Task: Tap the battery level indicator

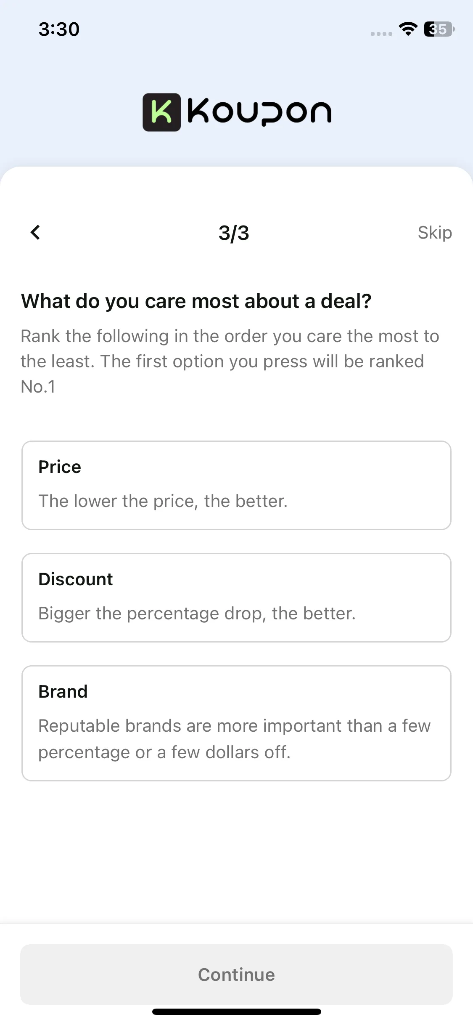Action: (x=439, y=29)
